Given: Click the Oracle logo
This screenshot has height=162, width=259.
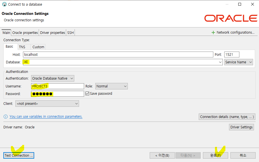Looking at the screenshot, I should click(x=231, y=18).
